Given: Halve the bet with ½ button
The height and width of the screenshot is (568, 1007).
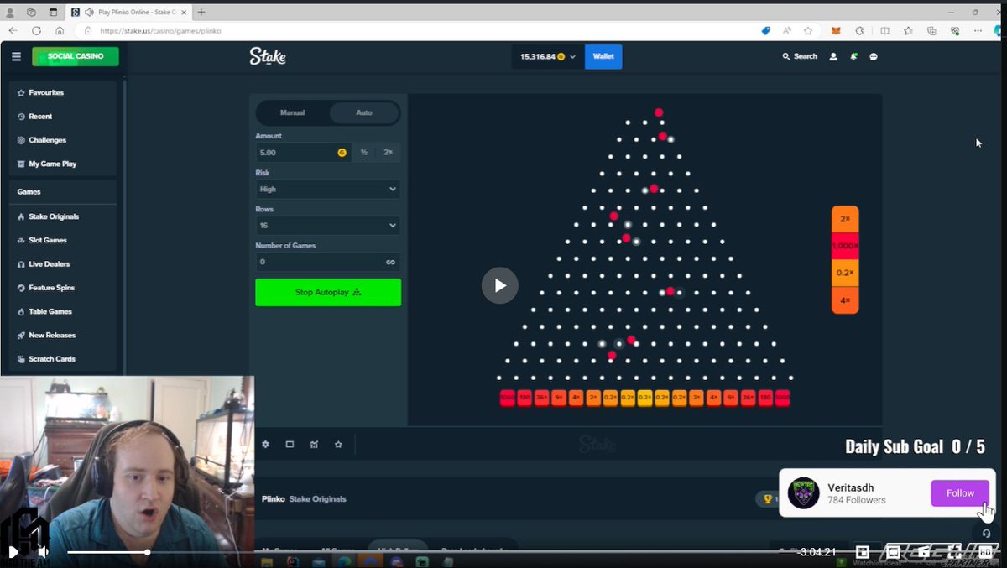Looking at the screenshot, I should coord(363,153).
